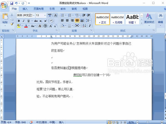
Task: Click the clear formatting eraser icon
Action: [51, 21]
